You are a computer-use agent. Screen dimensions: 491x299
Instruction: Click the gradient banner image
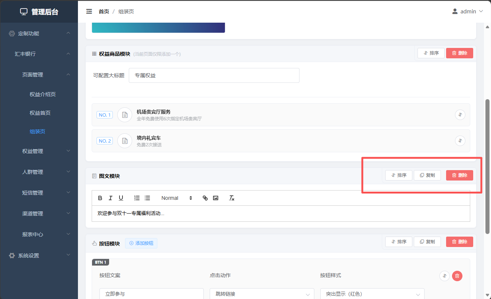point(158,28)
